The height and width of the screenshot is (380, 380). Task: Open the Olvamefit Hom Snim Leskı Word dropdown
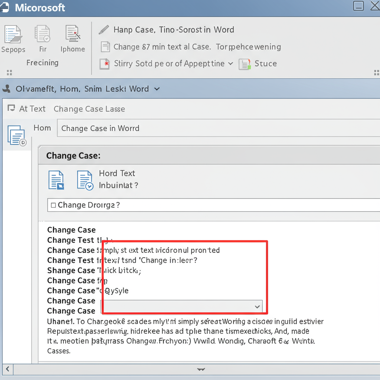tap(157, 89)
